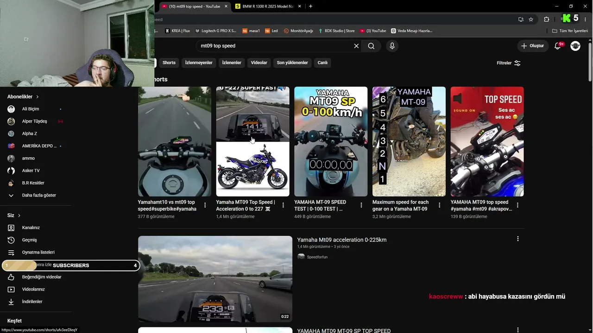The height and width of the screenshot is (333, 593).
Task: Open a new browser tab
Action: pos(310,6)
